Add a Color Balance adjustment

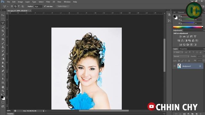pos(182,41)
